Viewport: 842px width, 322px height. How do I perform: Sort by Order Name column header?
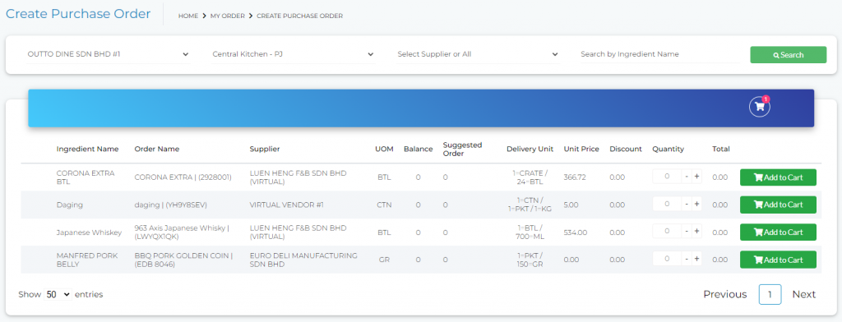(x=157, y=149)
